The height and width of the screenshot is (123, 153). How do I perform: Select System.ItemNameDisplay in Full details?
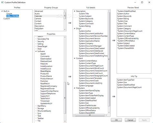pyautogui.click(x=89, y=91)
